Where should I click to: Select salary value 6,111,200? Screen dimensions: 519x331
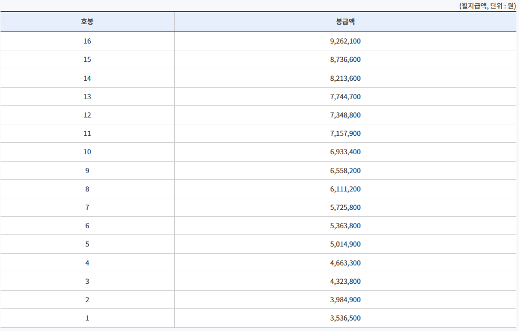tap(345, 189)
